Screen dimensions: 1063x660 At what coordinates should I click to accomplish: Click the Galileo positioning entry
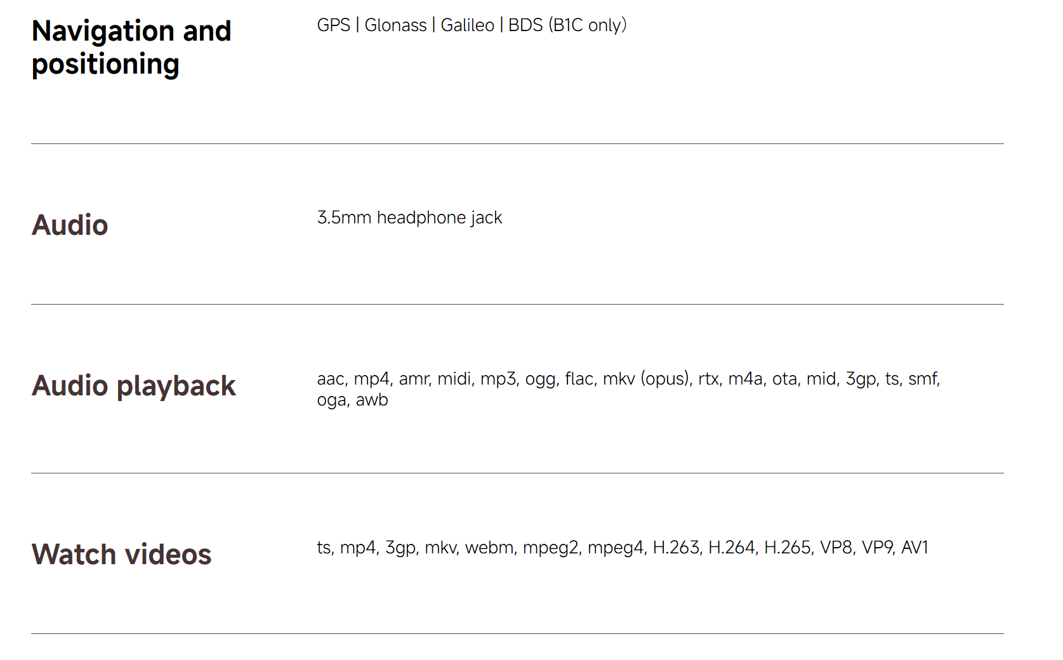tap(468, 25)
